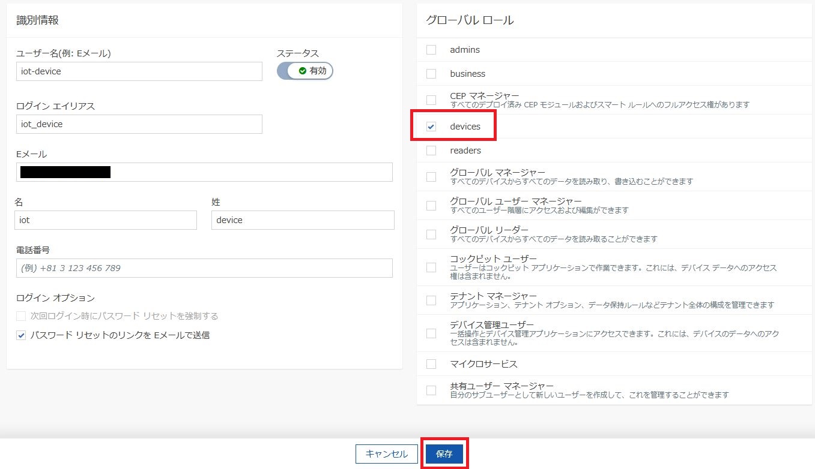815x469 pixels.
Task: Check the テナント マネージャー role
Action: click(x=431, y=299)
